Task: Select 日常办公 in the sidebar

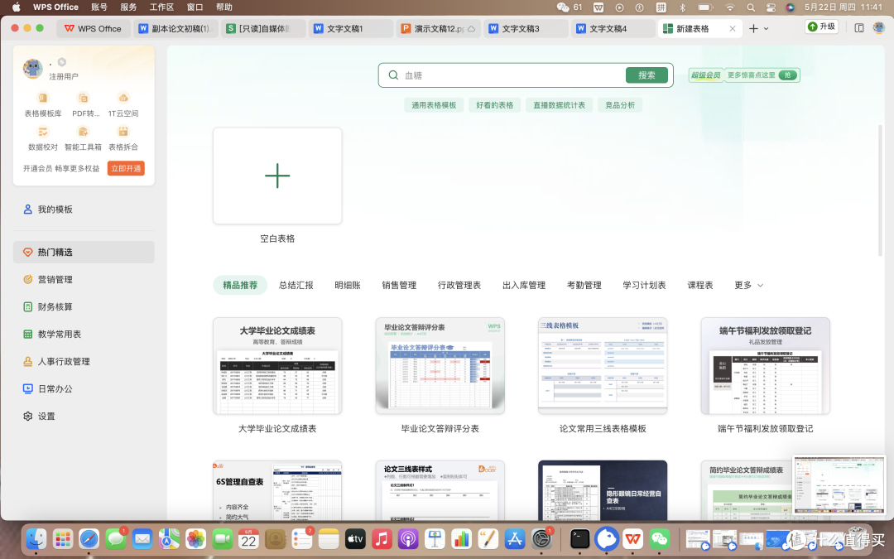Action: [x=84, y=389]
